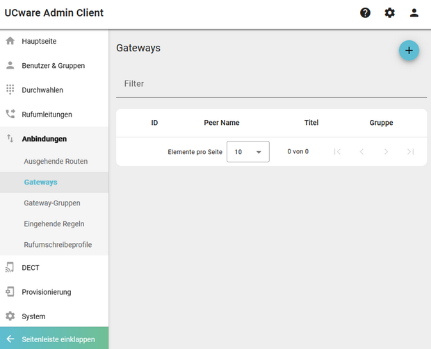Select Ausgehende Routen submenu item
The height and width of the screenshot is (349, 431).
click(56, 161)
